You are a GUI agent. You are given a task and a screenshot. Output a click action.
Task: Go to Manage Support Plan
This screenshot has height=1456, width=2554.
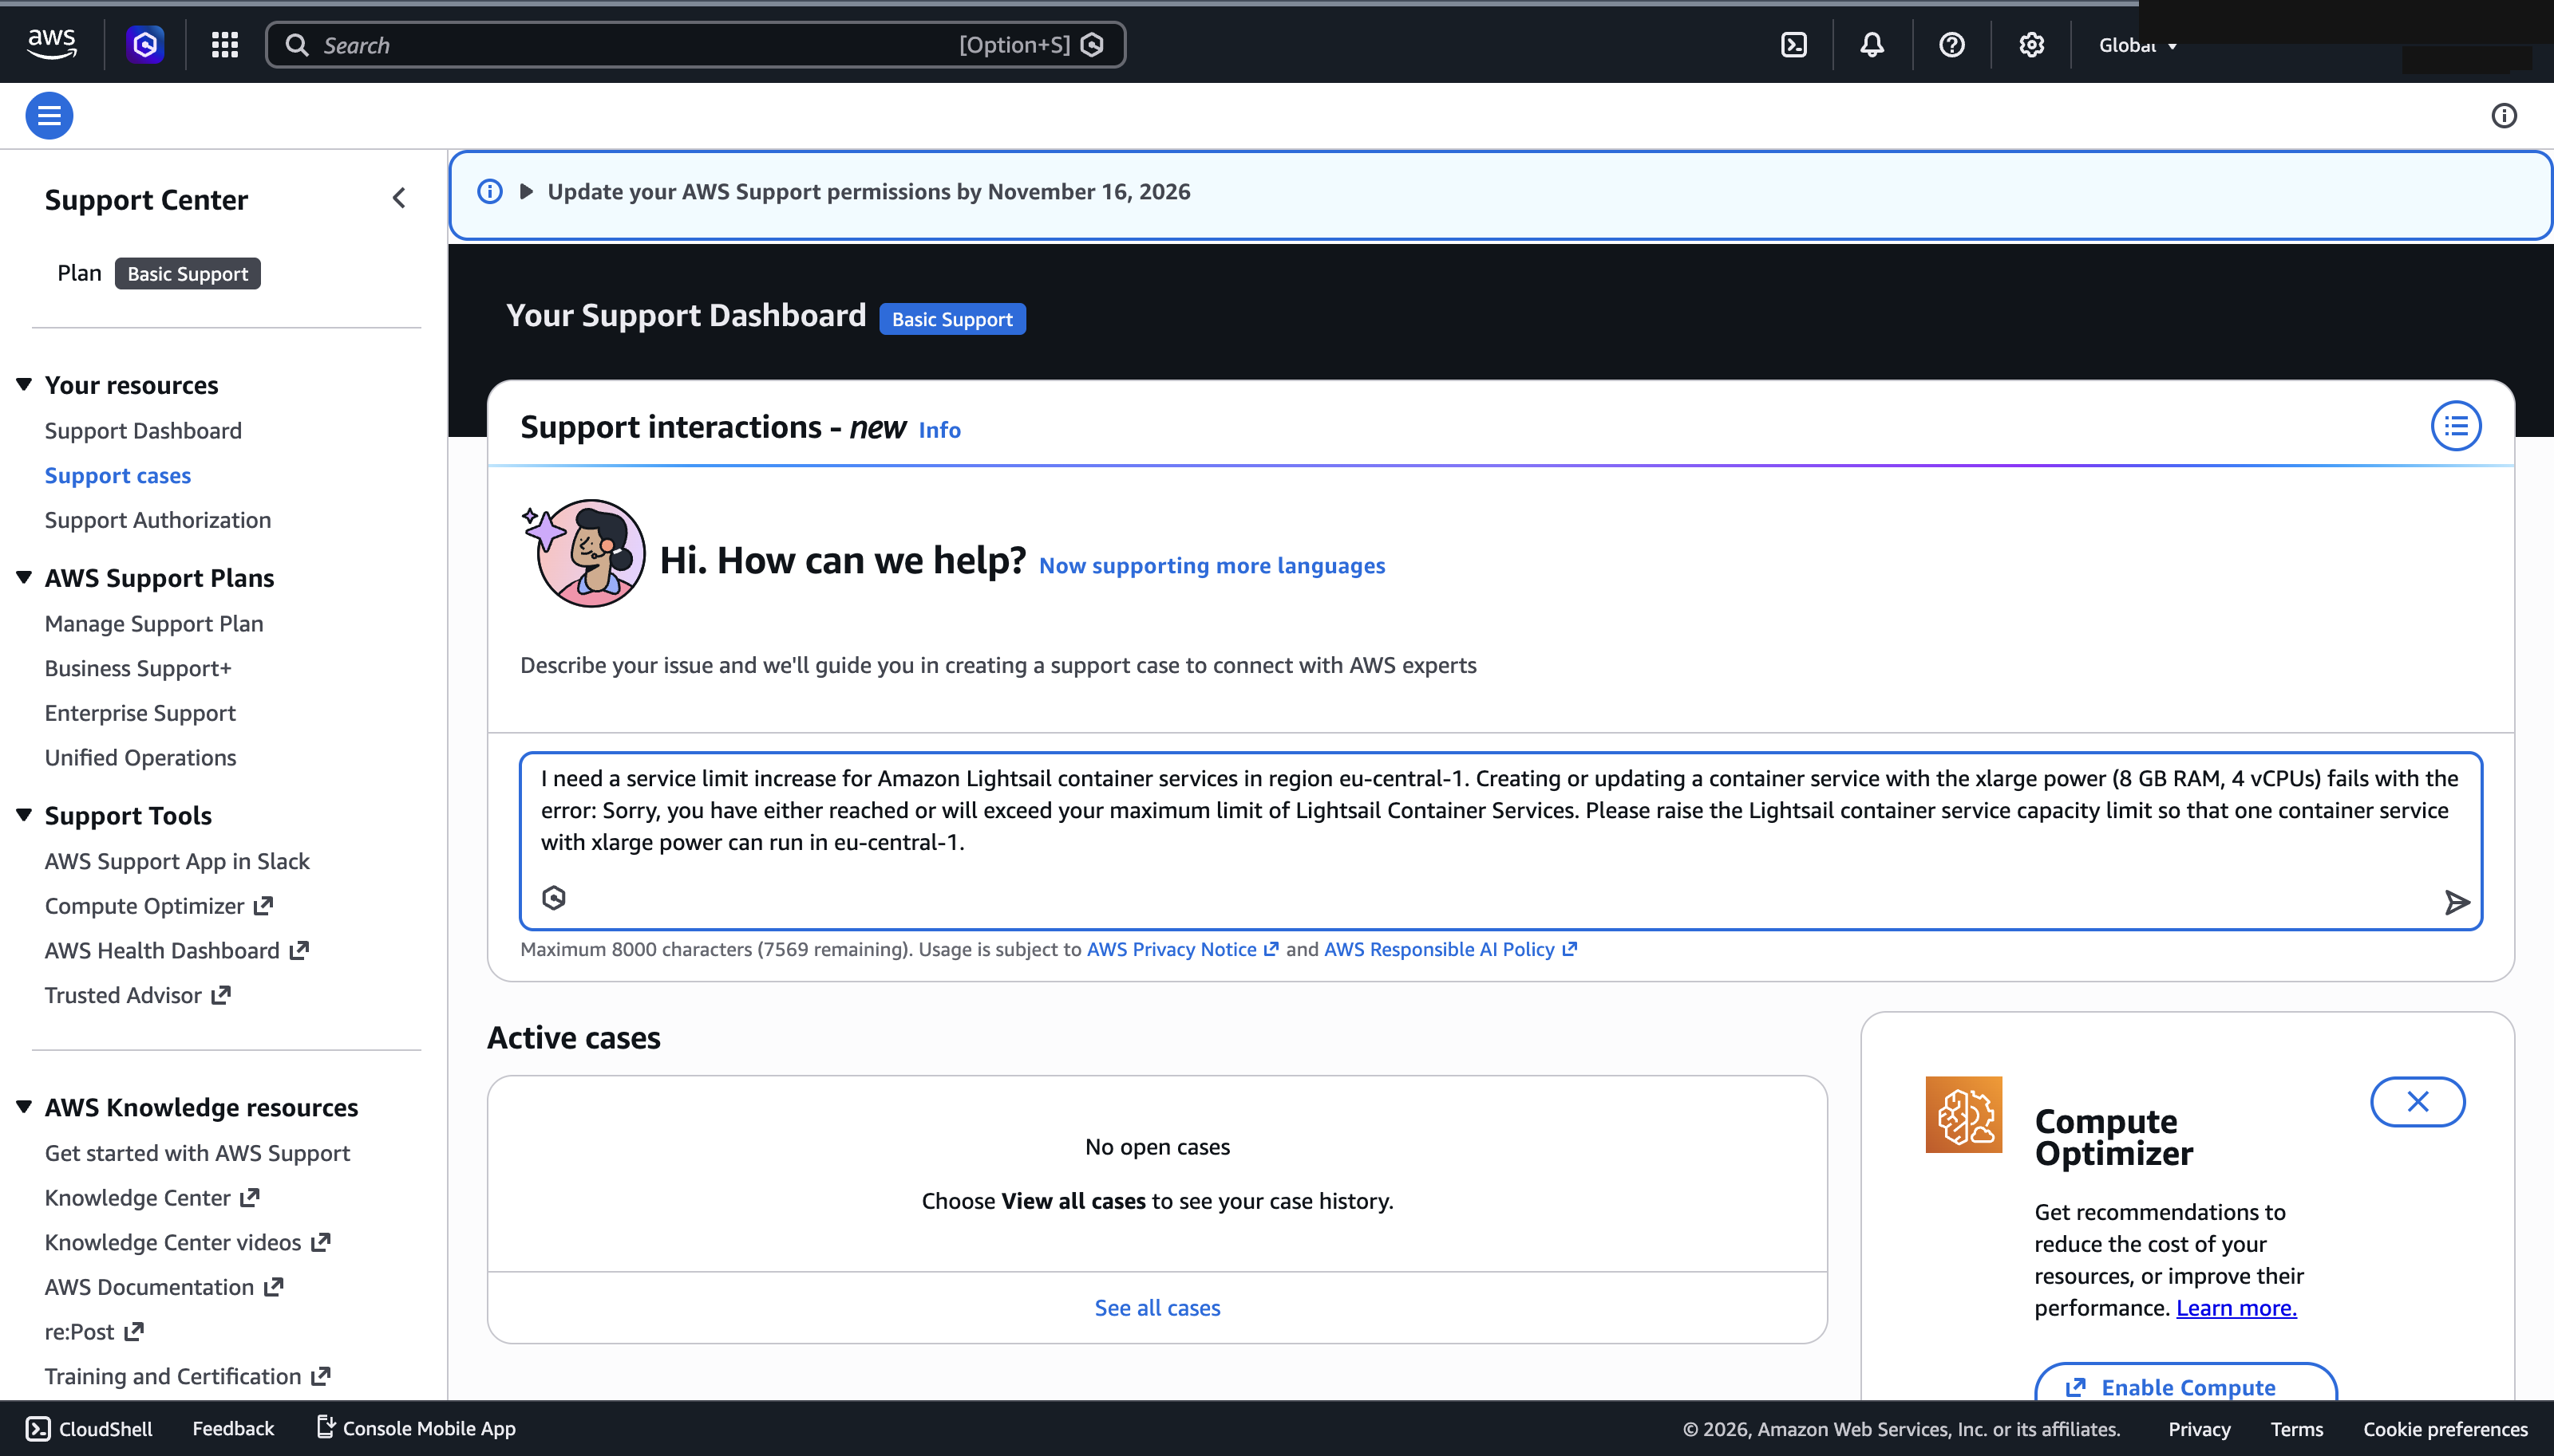(154, 624)
